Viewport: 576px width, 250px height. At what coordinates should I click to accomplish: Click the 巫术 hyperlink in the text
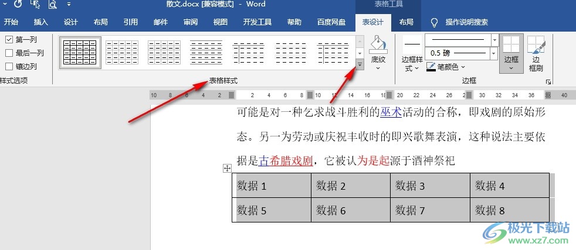click(391, 112)
